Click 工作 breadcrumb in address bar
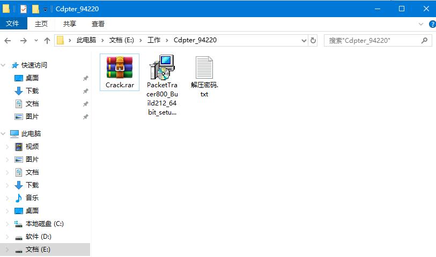Image resolution: width=436 pixels, height=257 pixels. pyautogui.click(x=154, y=40)
